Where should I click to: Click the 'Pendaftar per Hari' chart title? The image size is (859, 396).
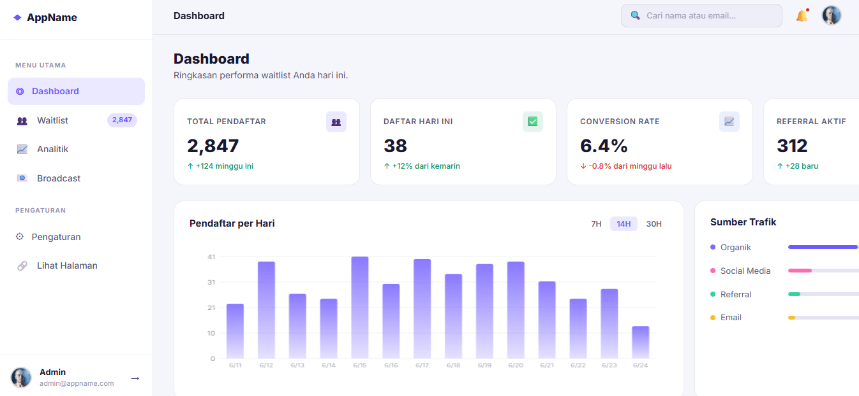(232, 223)
